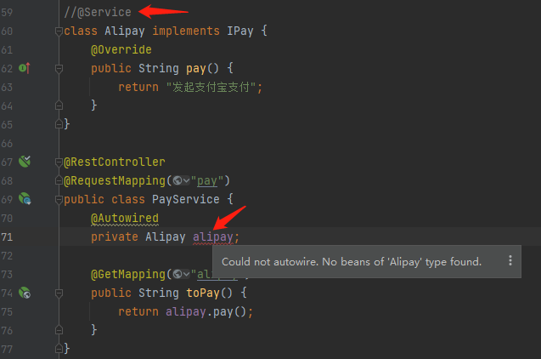Collapse the pay() method fold marker
This screenshot has height=359, width=541.
[x=59, y=68]
